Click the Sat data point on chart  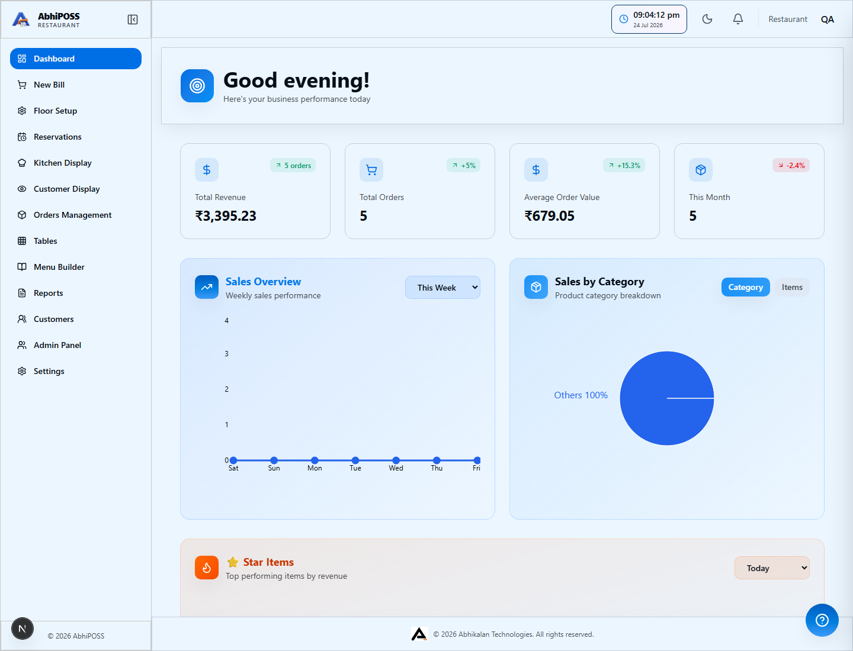pos(233,460)
